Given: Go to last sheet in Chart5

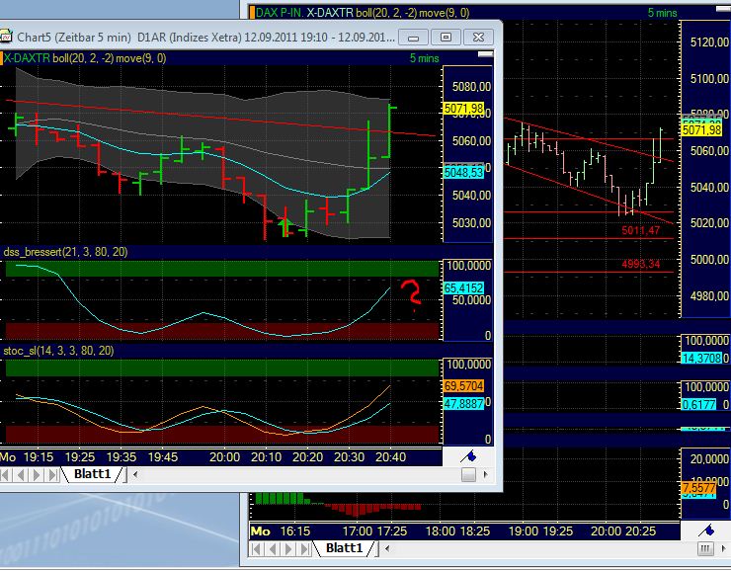Looking at the screenshot, I should pos(53,475).
